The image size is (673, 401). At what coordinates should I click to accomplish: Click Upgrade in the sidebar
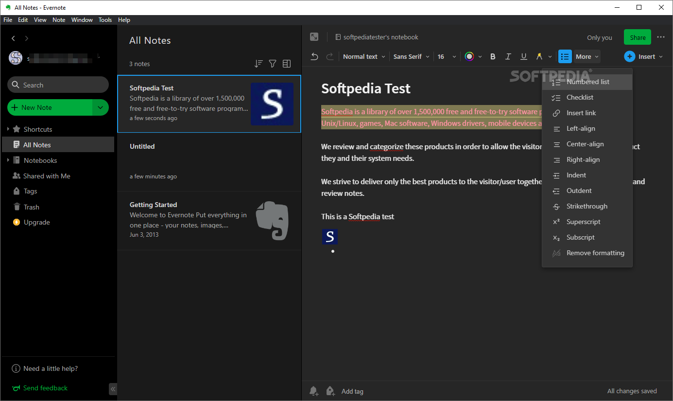pos(36,223)
